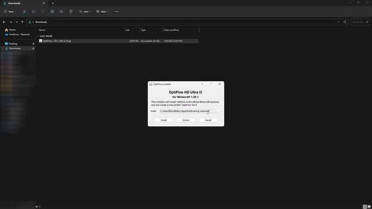Open recent locations dropdown arrow

pos(17,22)
